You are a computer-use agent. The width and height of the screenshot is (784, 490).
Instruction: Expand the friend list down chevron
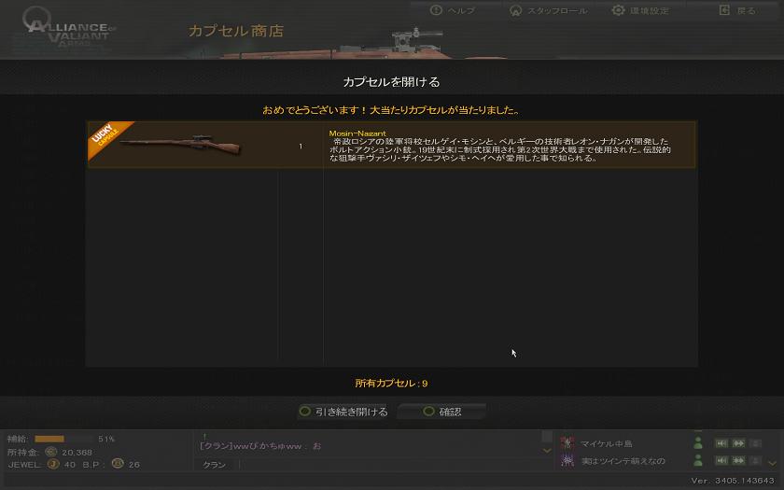click(x=772, y=463)
